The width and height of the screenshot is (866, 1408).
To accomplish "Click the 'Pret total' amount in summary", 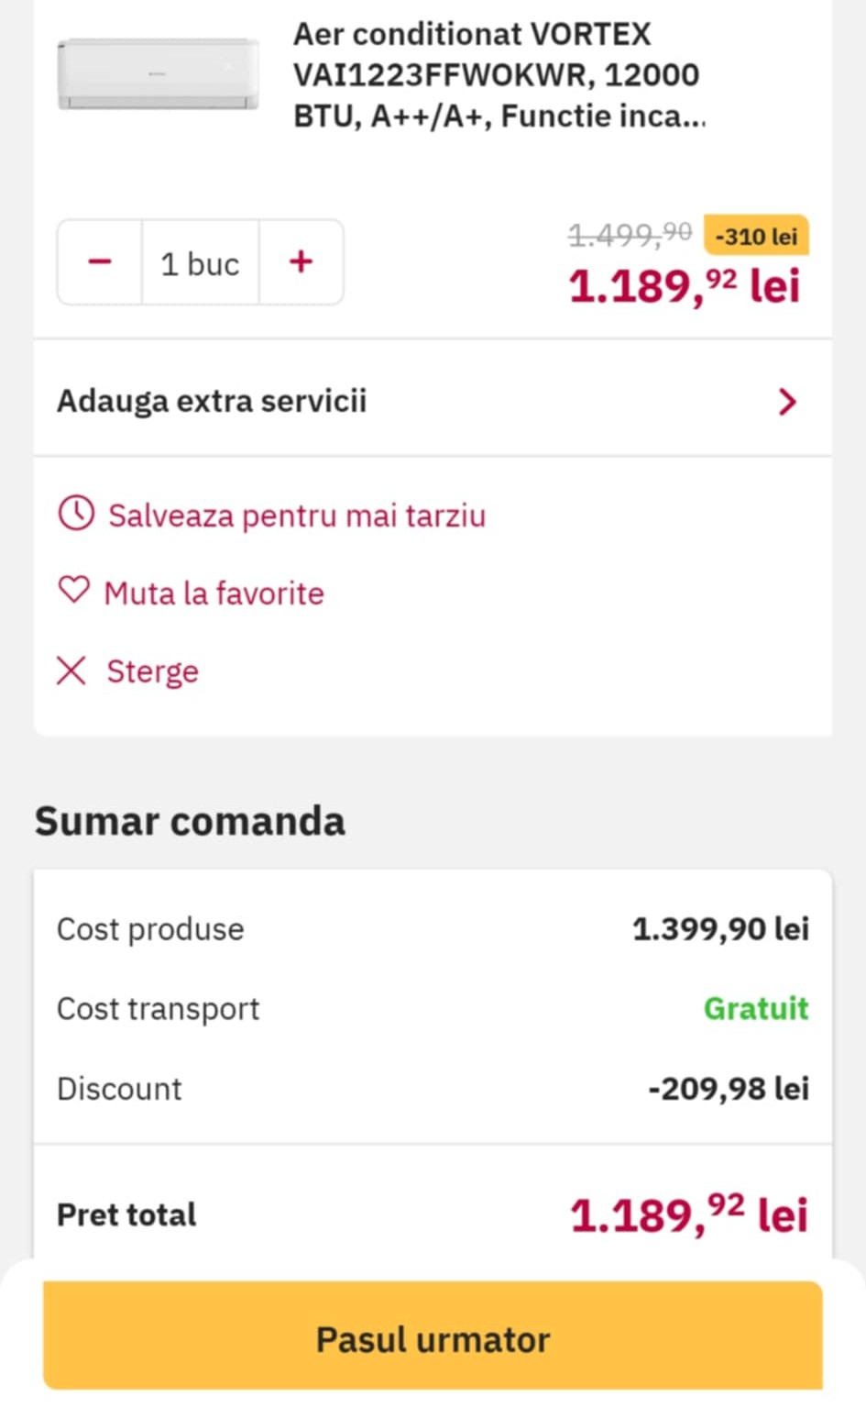I will 688,1214.
